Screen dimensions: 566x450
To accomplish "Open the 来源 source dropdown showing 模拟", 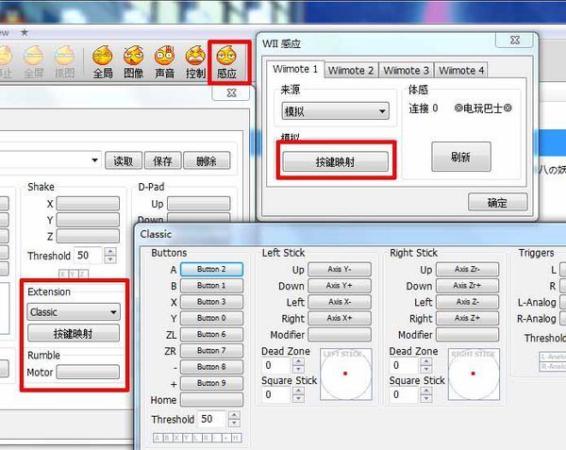I will pyautogui.click(x=335, y=111).
